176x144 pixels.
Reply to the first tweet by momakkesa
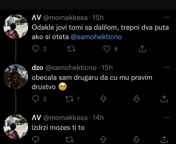[x=36, y=49]
